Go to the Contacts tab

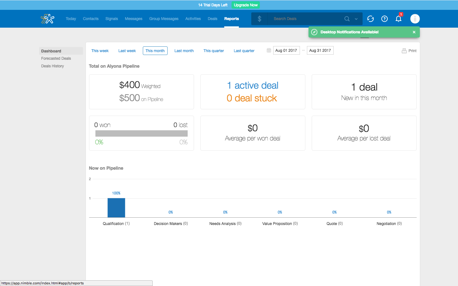(x=91, y=19)
